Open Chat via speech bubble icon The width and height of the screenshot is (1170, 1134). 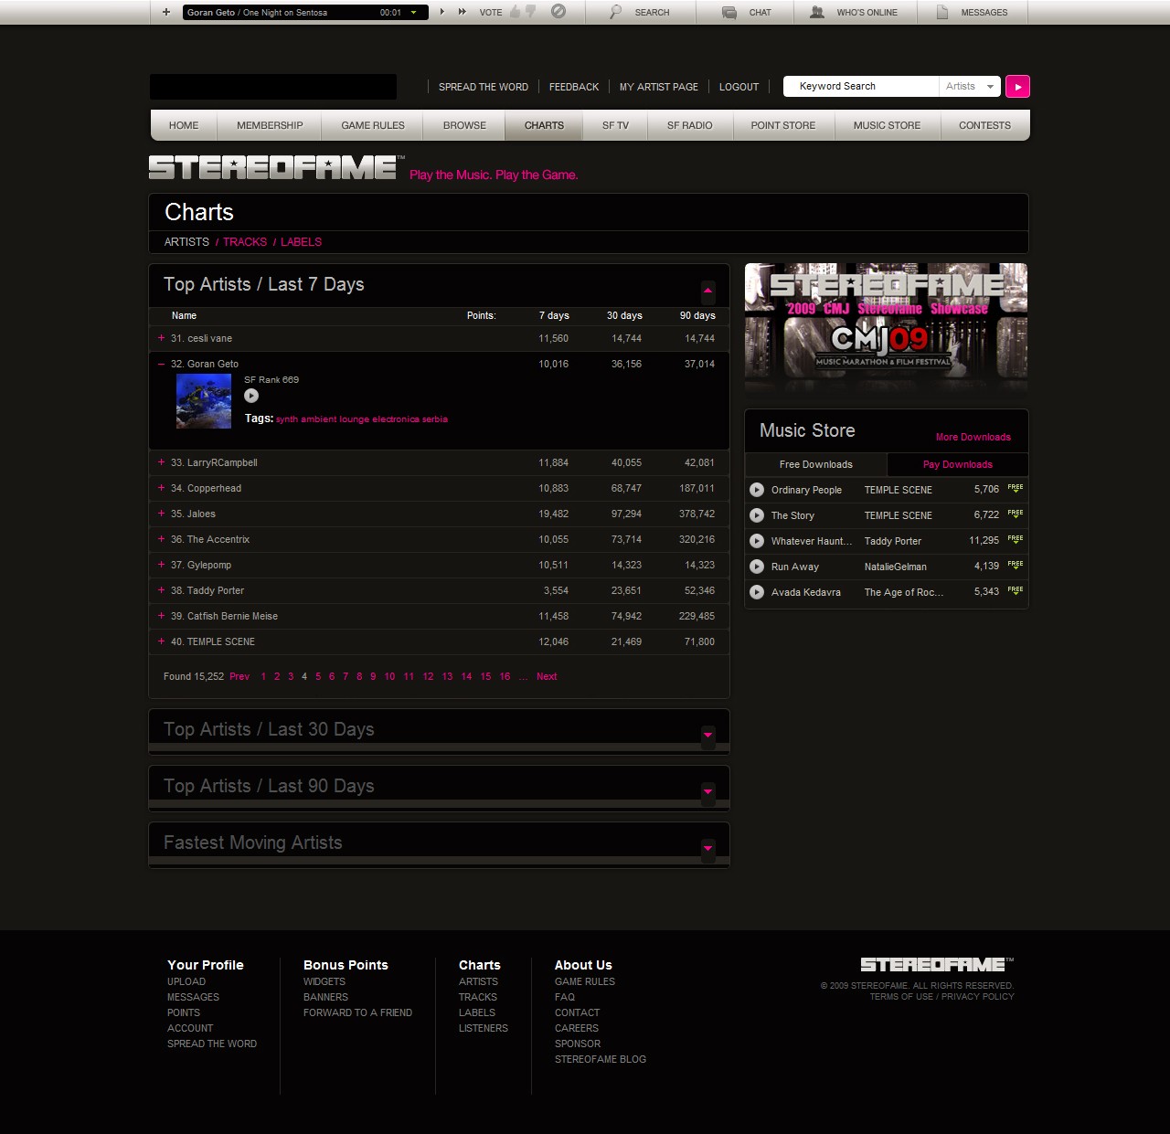pyautogui.click(x=729, y=12)
